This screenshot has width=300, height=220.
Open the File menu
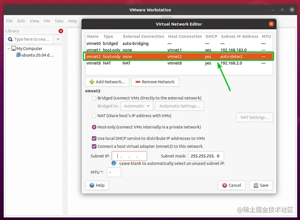[x=9, y=21]
